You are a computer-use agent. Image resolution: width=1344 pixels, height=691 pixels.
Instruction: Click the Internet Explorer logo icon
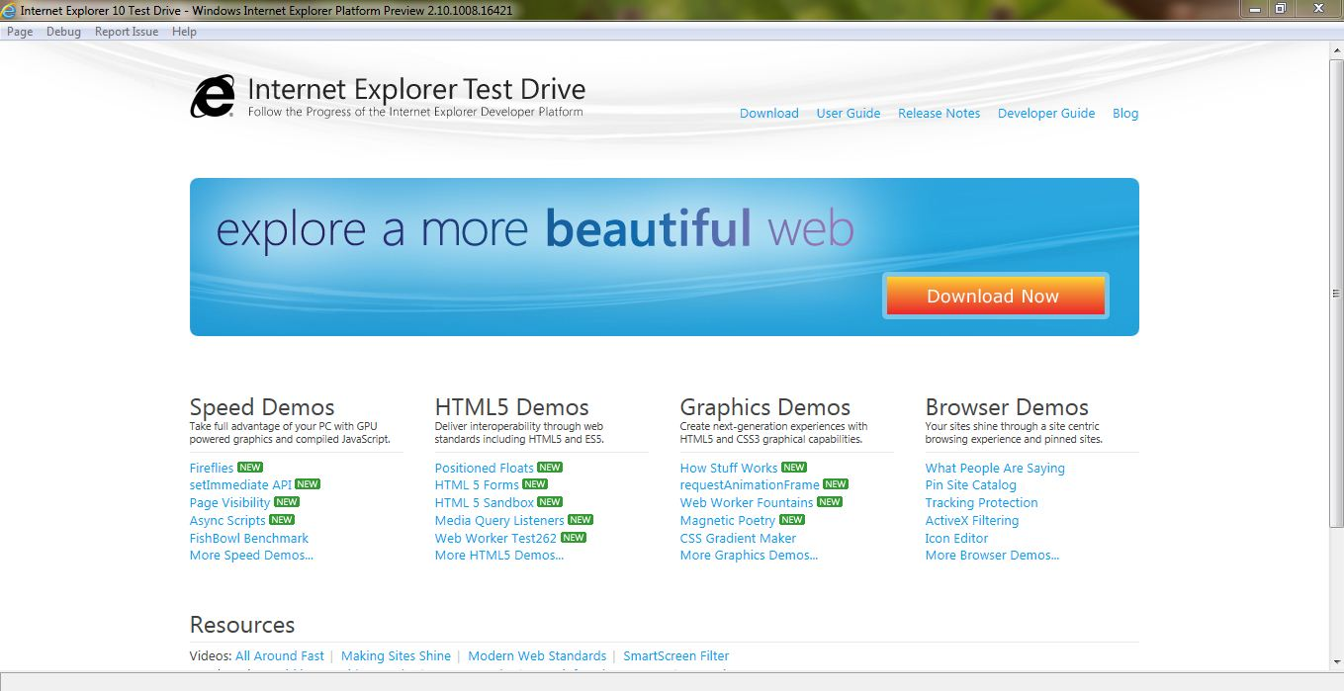pyautogui.click(x=213, y=97)
